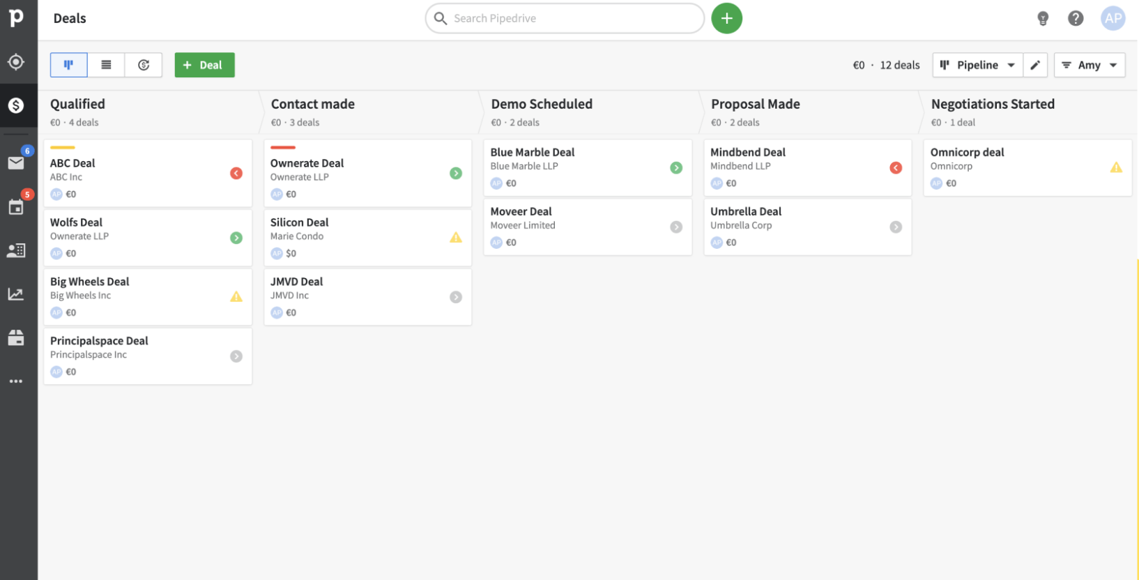
Task: Click the Search Pipedrive field
Action: 565,19
